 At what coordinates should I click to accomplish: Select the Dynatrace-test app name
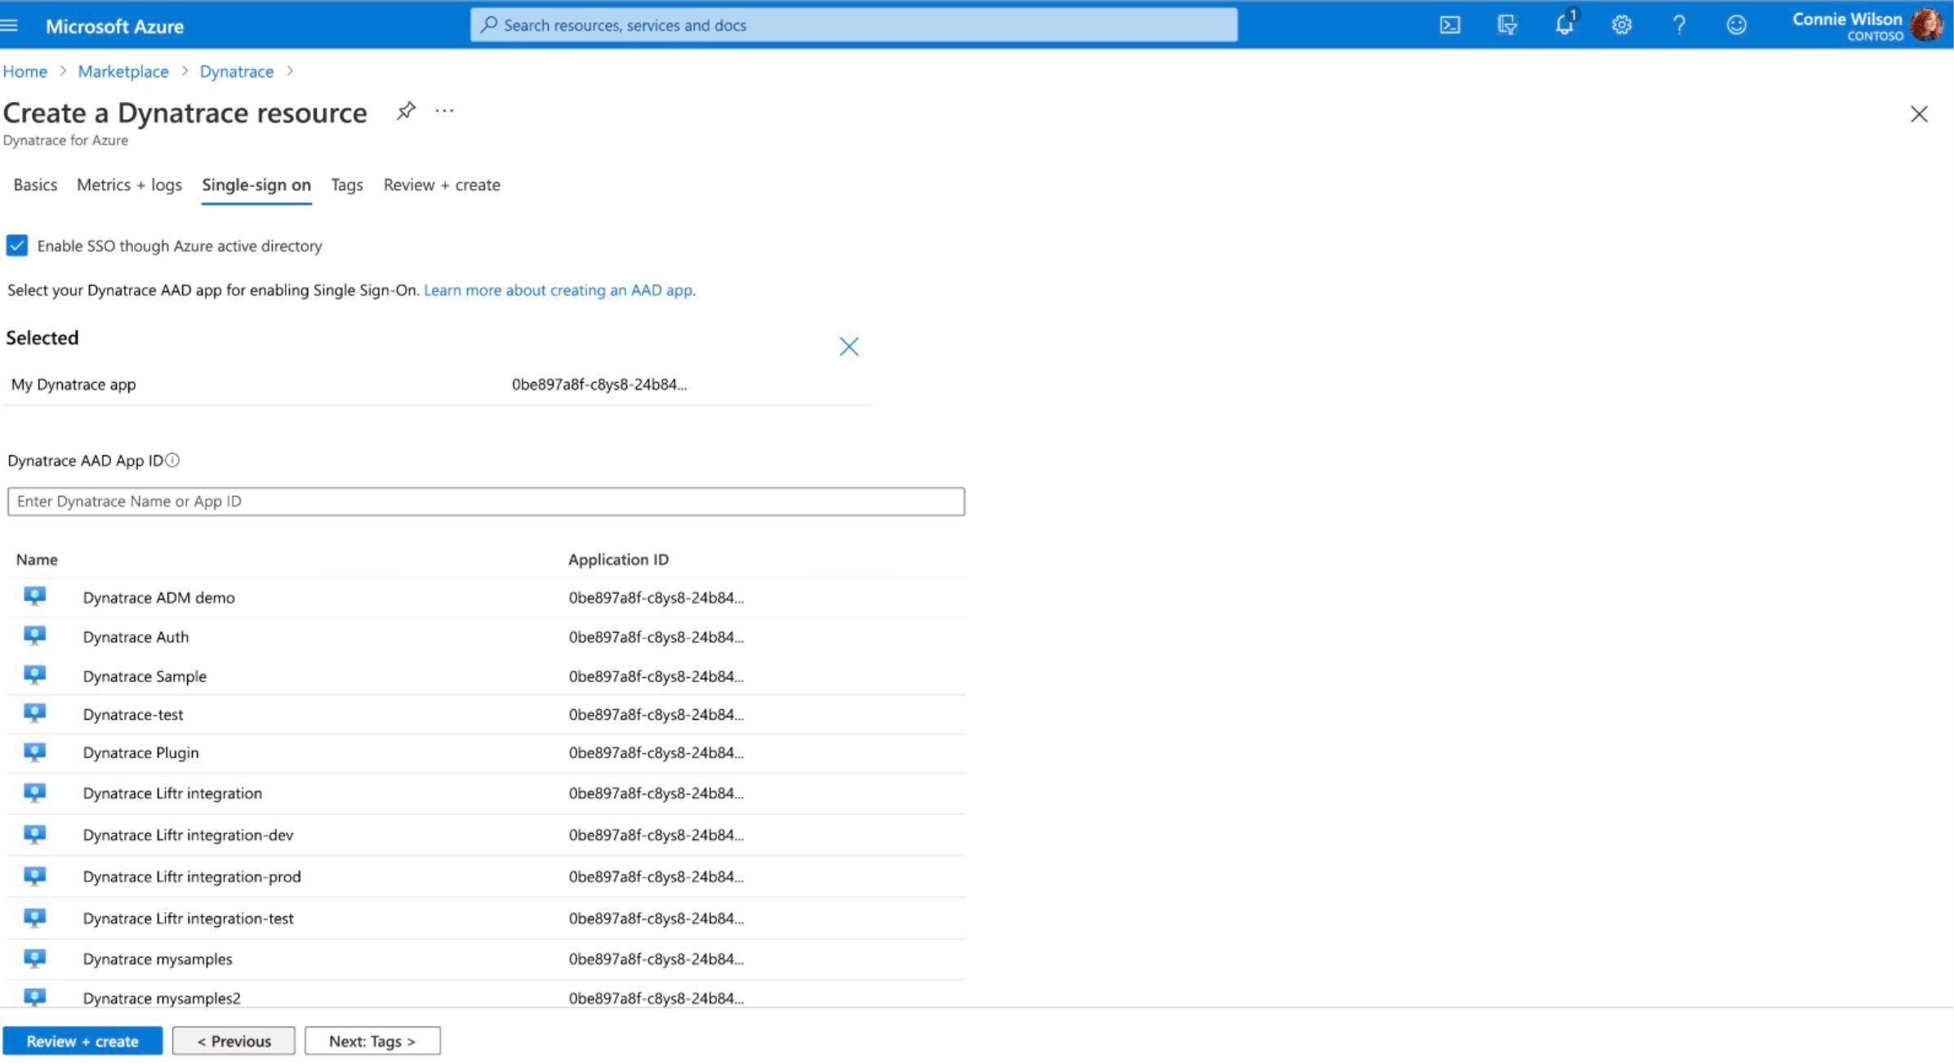click(133, 714)
